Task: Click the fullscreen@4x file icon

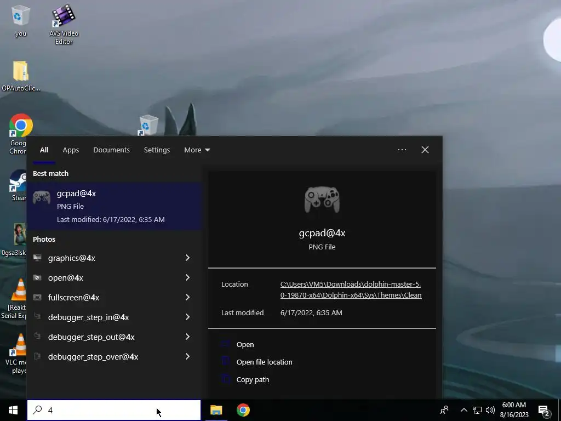Action: (x=37, y=297)
